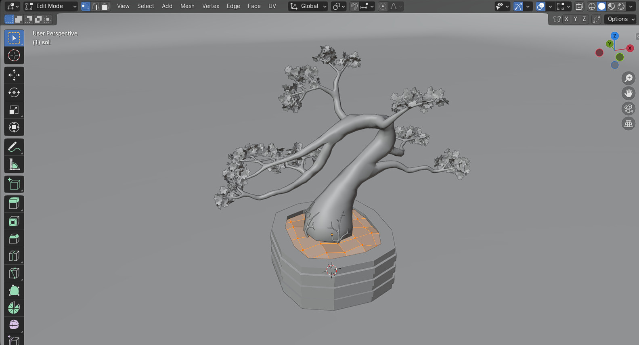
Task: Select the Add Cube tool
Action: point(14,184)
